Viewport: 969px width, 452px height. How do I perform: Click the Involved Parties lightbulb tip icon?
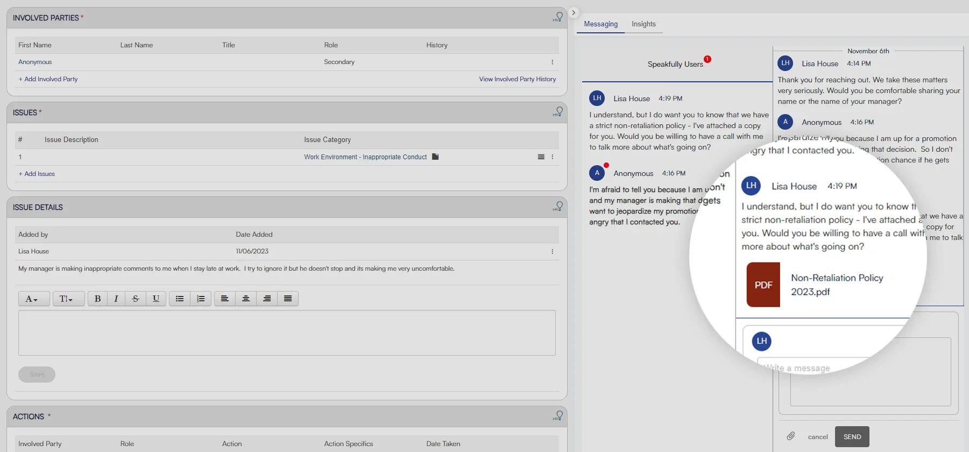(x=558, y=17)
